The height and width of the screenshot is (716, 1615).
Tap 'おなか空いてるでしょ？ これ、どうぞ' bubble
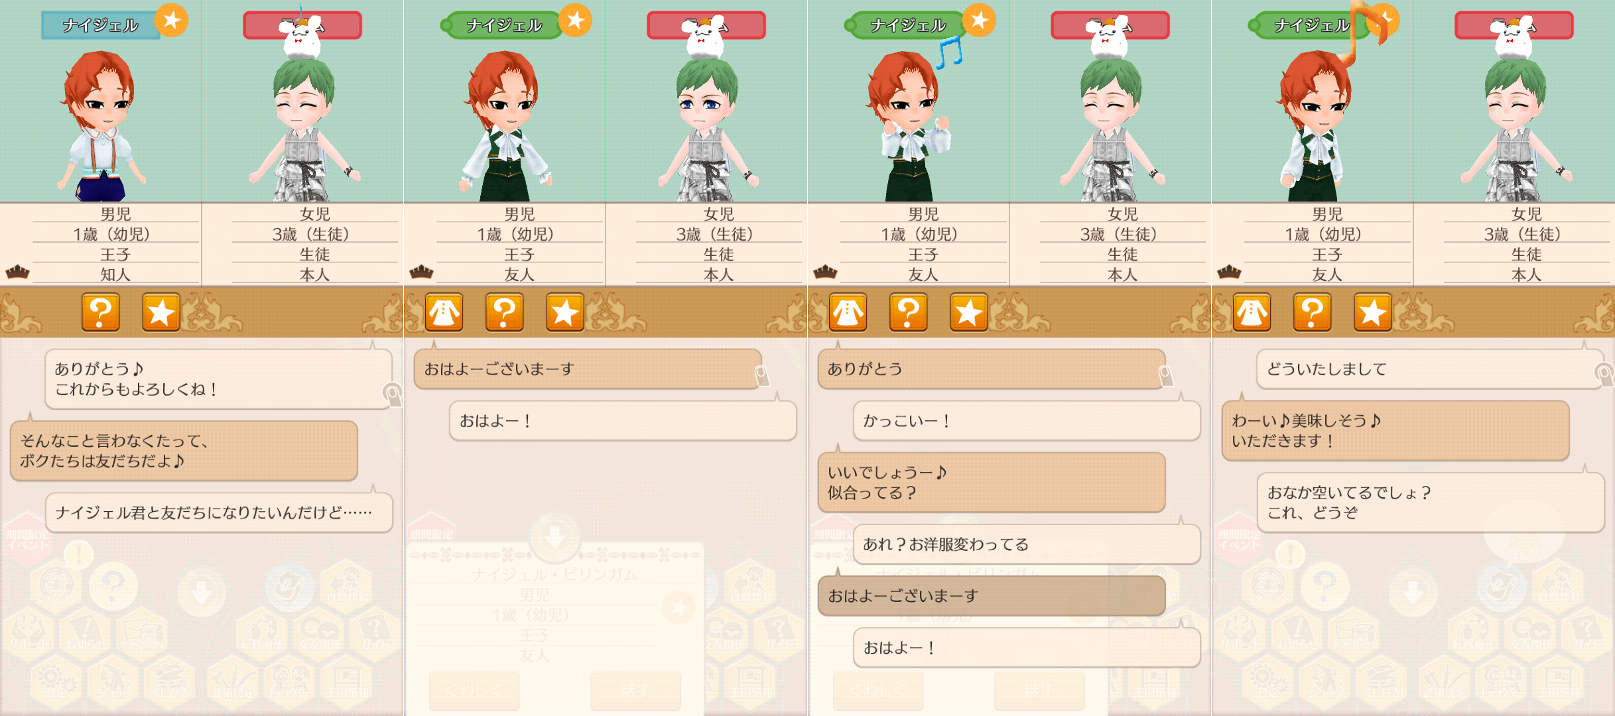[x=1431, y=503]
